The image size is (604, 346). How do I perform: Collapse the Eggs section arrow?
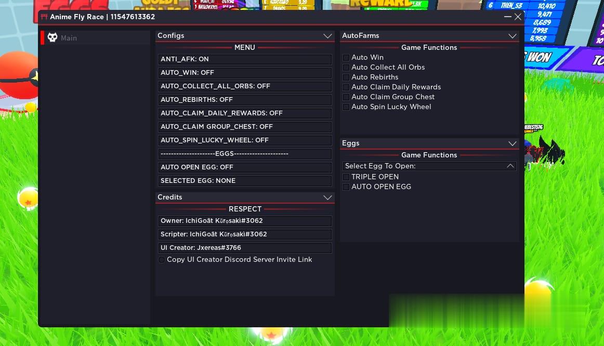click(x=513, y=143)
